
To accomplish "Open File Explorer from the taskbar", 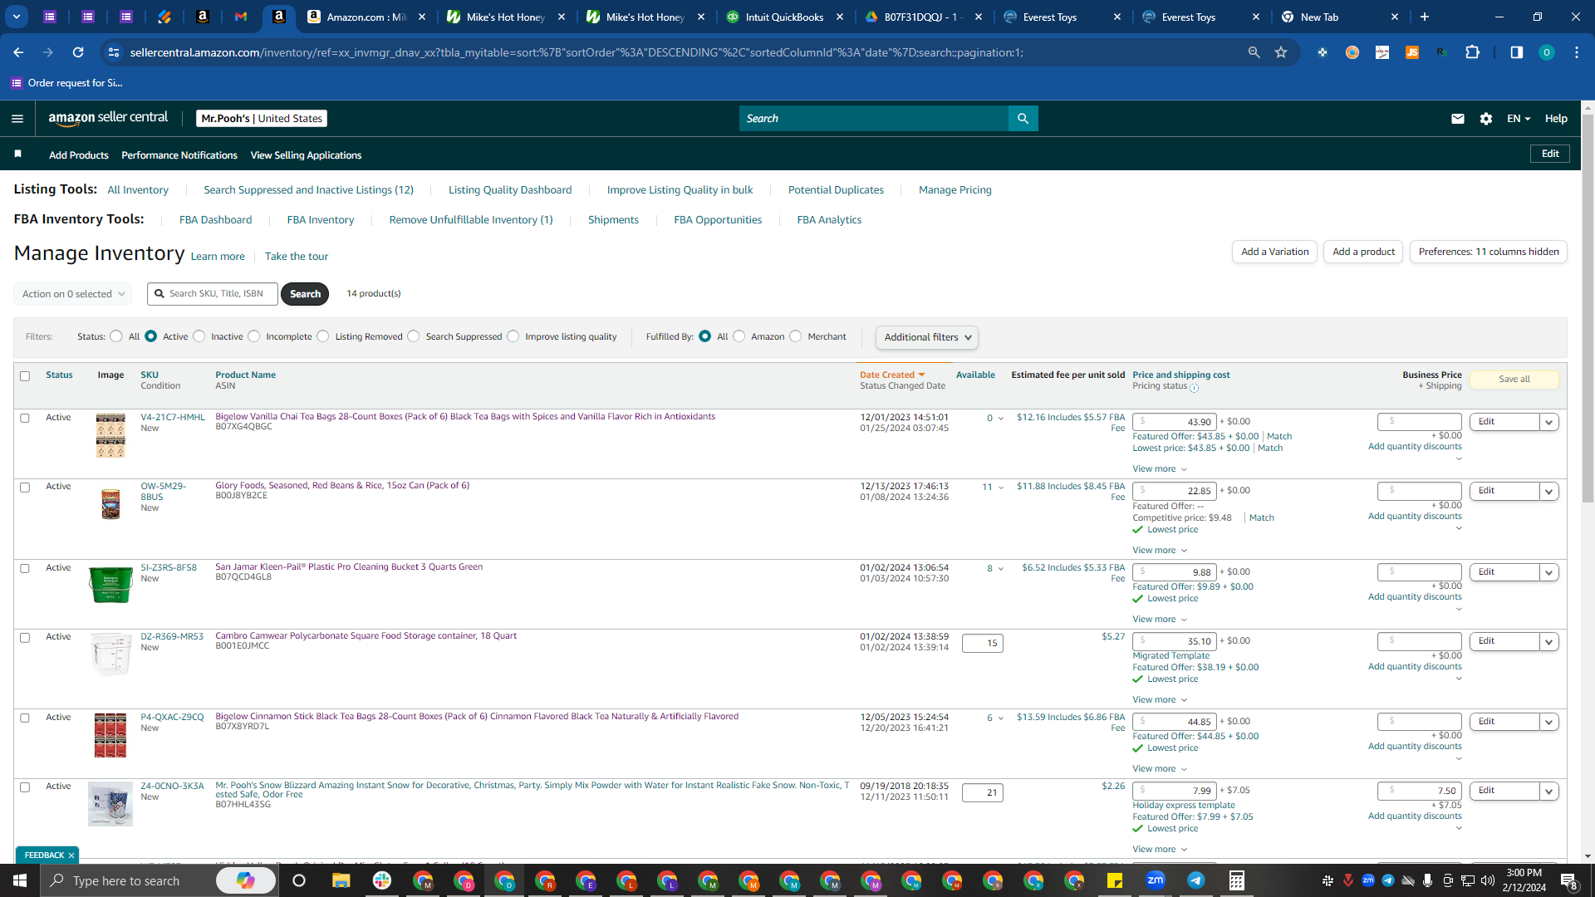I will click(341, 880).
